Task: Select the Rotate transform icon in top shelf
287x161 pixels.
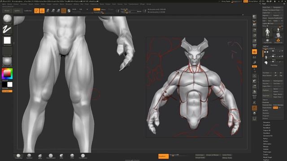Action: coord(58,11)
